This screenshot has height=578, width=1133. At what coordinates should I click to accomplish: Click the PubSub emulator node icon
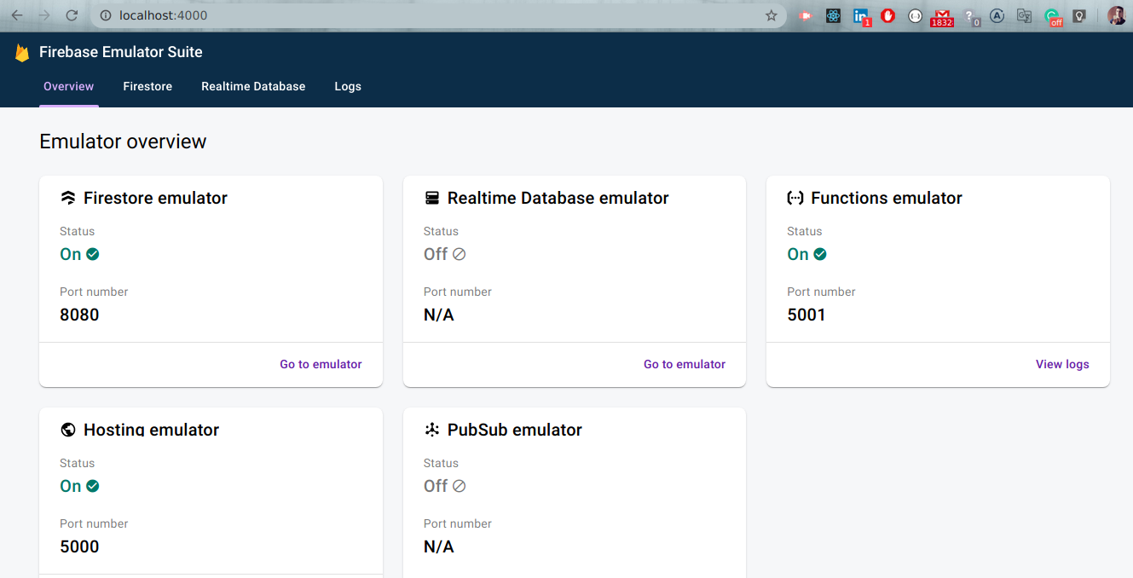[x=431, y=430]
